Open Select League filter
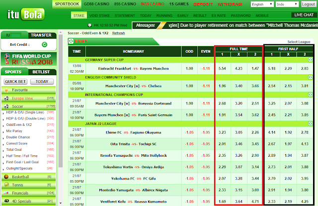Viewport: 318px width, 206px height. [299, 42]
